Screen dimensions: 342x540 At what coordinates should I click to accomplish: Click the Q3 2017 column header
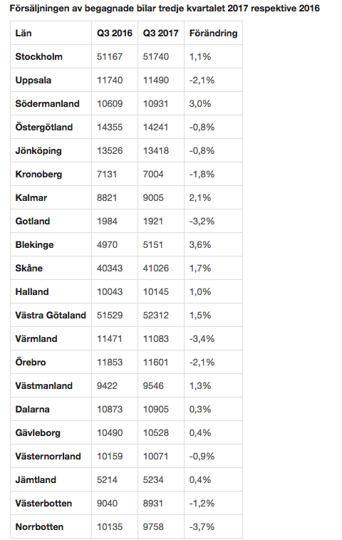coord(160,33)
